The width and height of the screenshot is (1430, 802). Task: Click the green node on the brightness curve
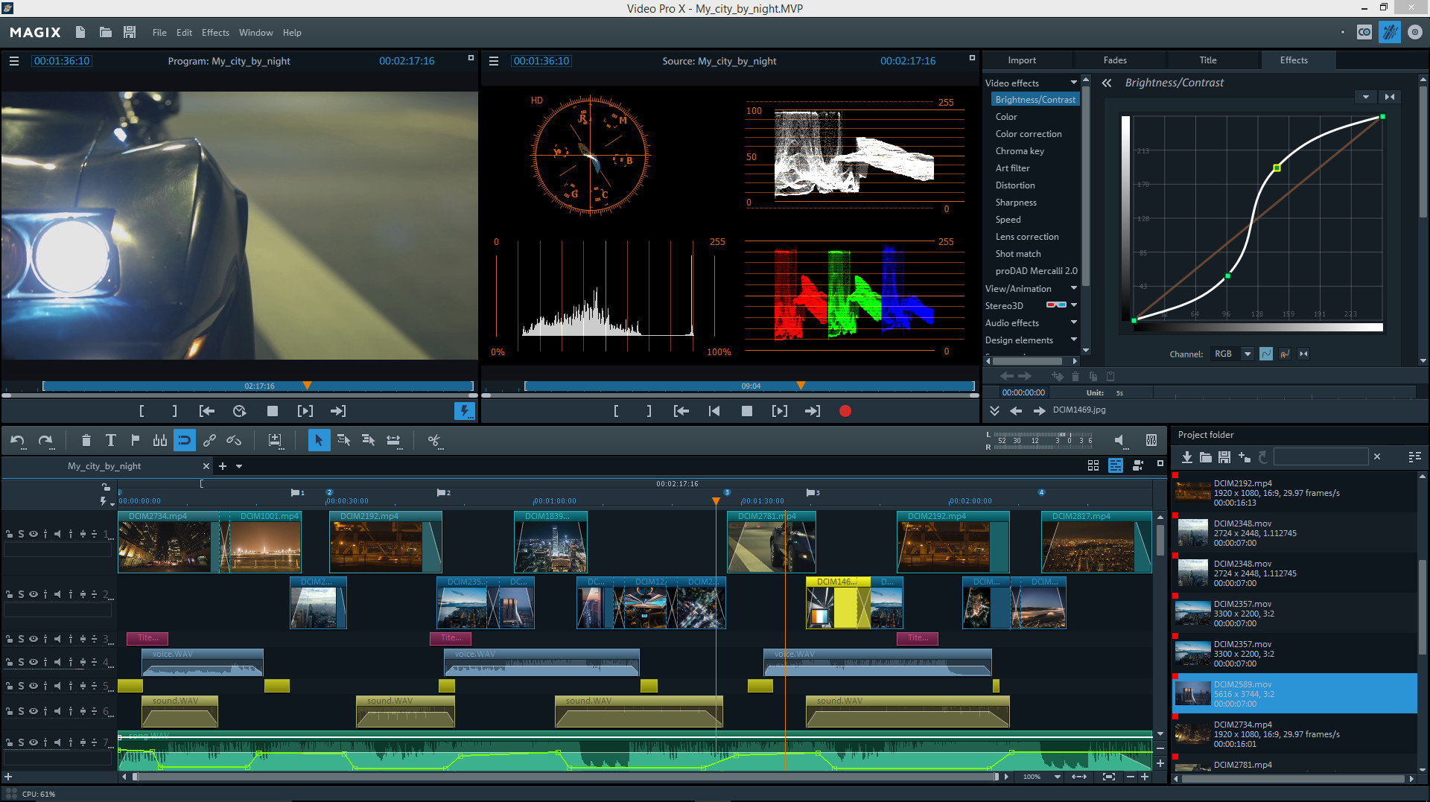coord(1227,275)
